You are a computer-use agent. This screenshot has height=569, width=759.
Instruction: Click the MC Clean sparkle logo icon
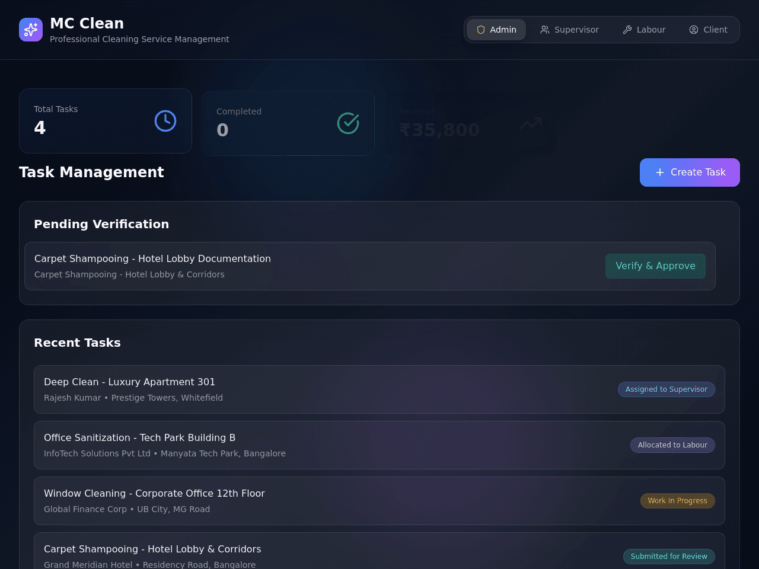tap(31, 30)
